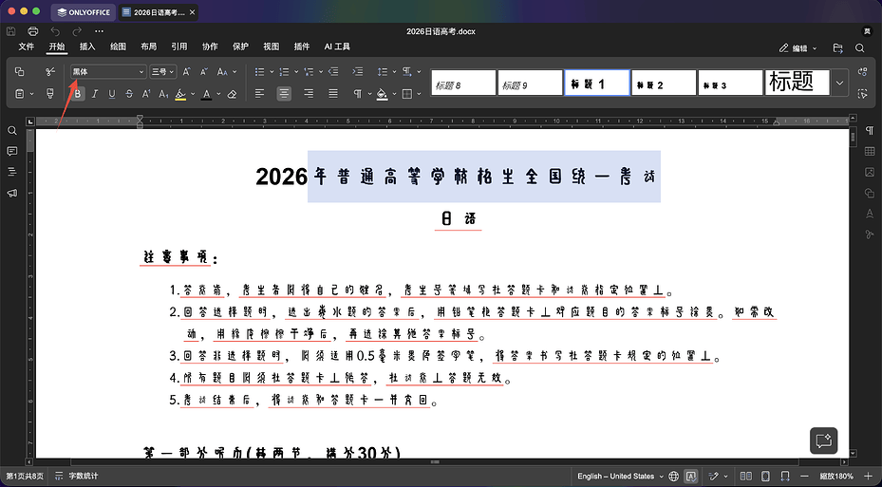Open the line spacing dropdown
Viewport: 882px width, 487px height.
386,71
